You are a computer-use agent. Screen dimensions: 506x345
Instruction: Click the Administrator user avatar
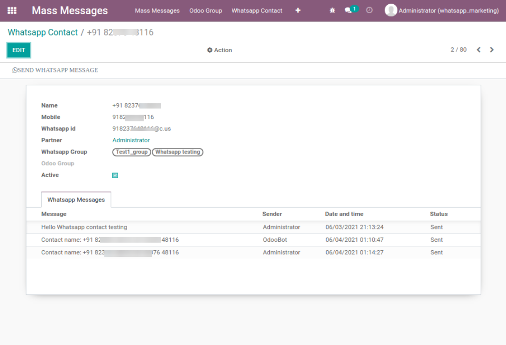[391, 10]
